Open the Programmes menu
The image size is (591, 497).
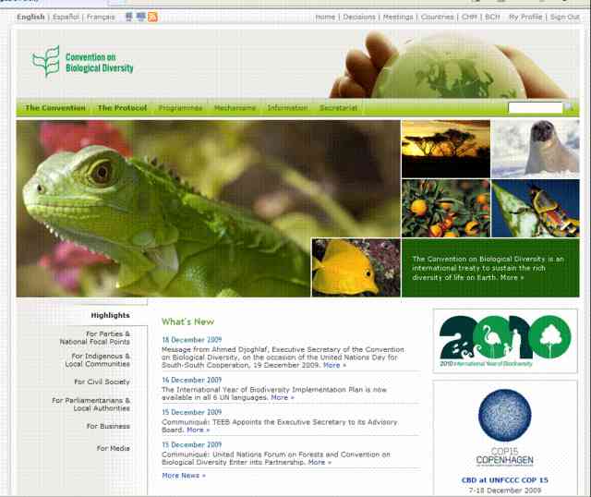click(x=180, y=108)
